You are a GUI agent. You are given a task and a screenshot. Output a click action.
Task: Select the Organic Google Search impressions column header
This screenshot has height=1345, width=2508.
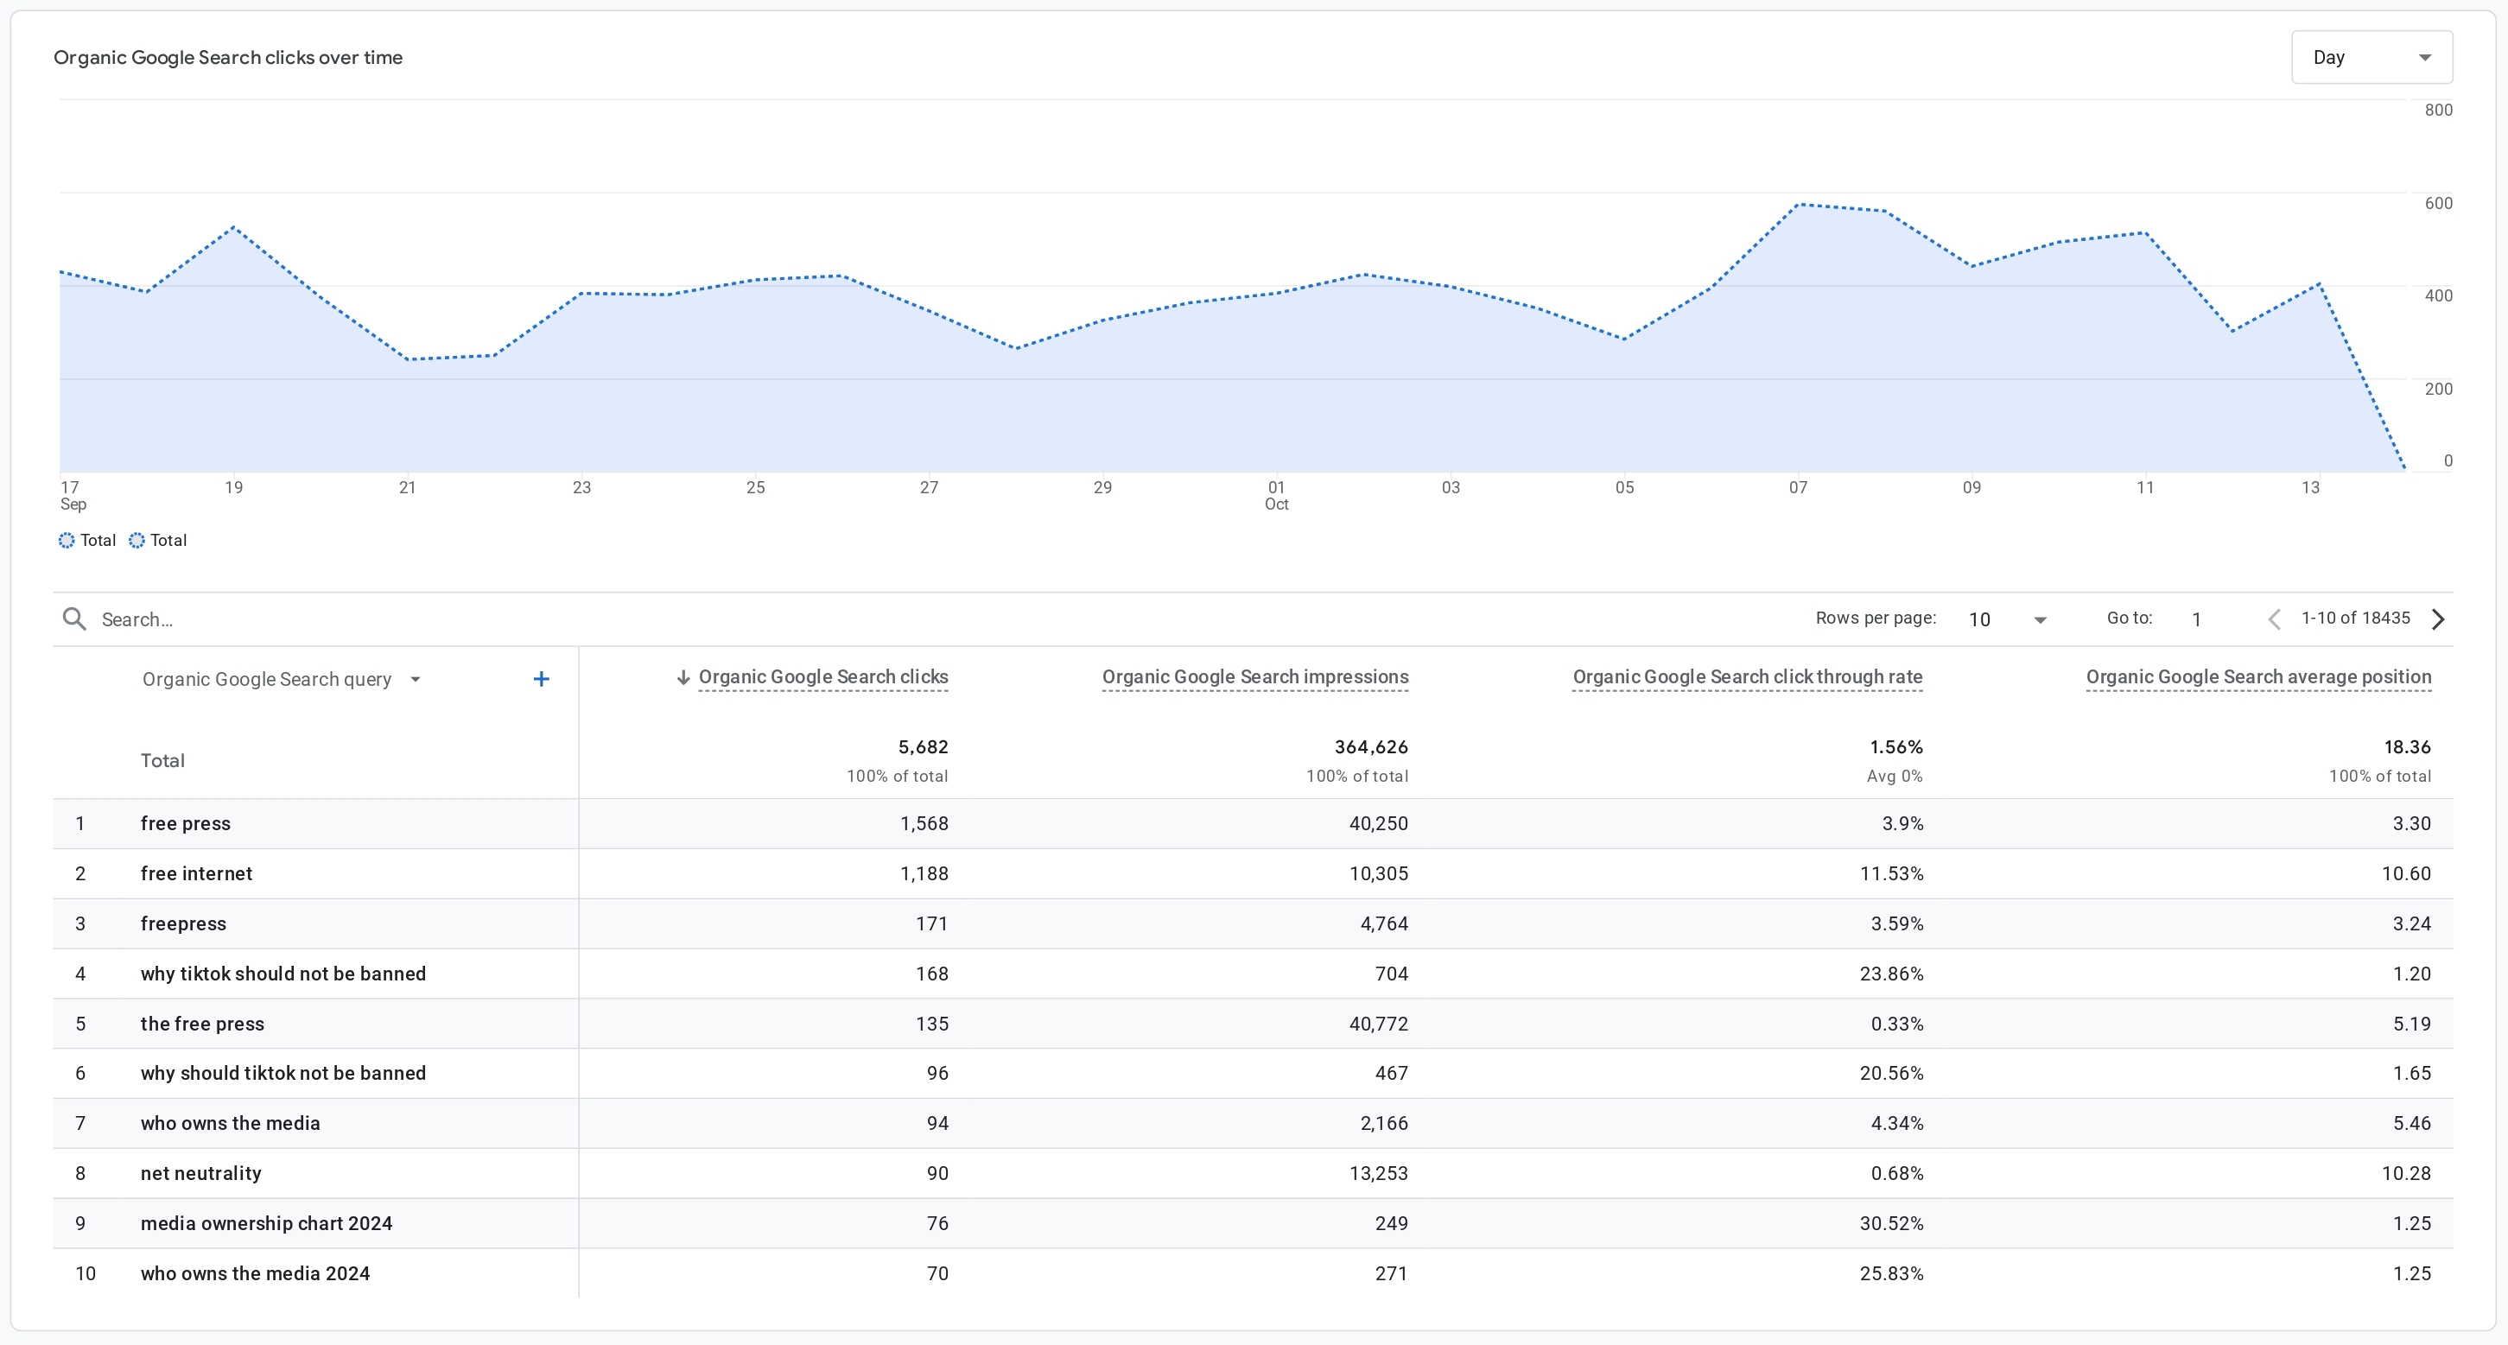click(x=1257, y=676)
